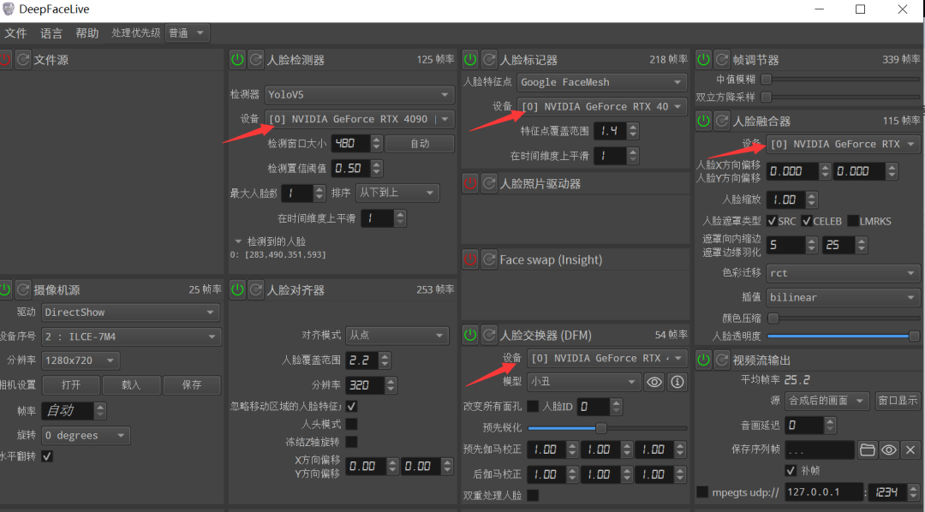This screenshot has height=512, width=925.
Task: Toggle power for 帧调节器 frame adjuster
Action: point(703,60)
